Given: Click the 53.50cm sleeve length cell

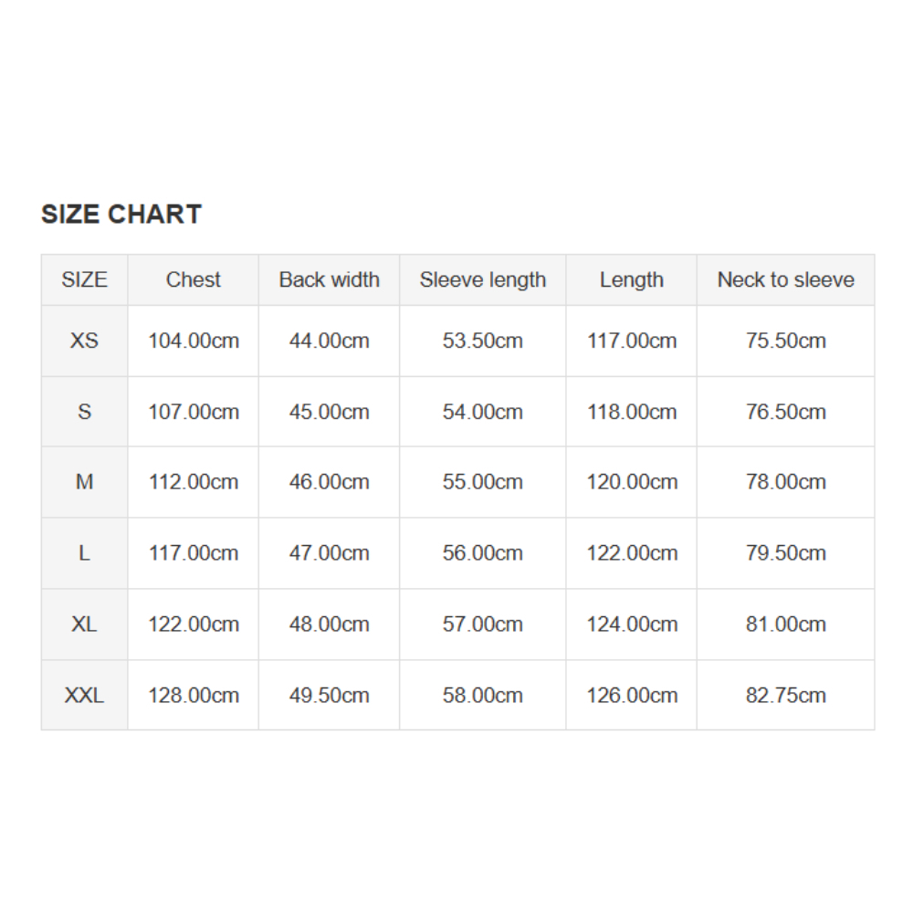Looking at the screenshot, I should [482, 341].
